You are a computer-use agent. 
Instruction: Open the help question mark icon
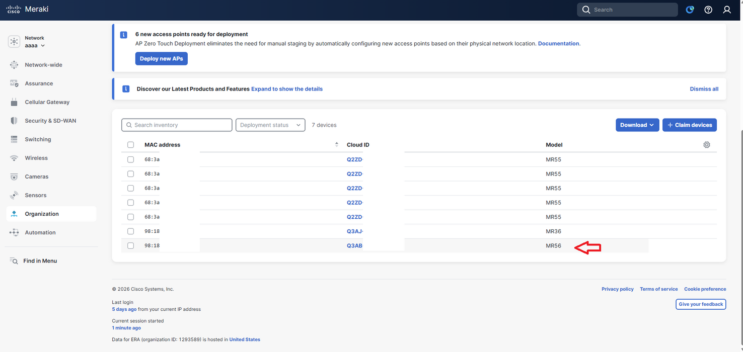pos(708,10)
